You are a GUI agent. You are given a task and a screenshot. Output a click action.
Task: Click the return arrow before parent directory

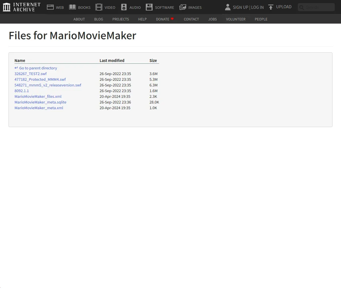click(16, 68)
